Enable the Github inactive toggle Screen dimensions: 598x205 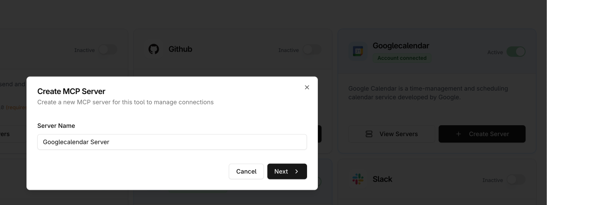tap(312, 50)
